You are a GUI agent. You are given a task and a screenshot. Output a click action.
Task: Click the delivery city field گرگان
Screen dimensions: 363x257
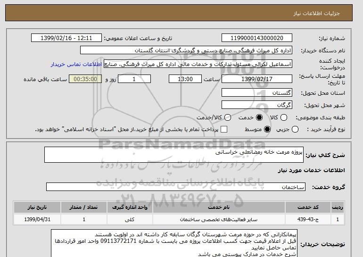point(257,105)
